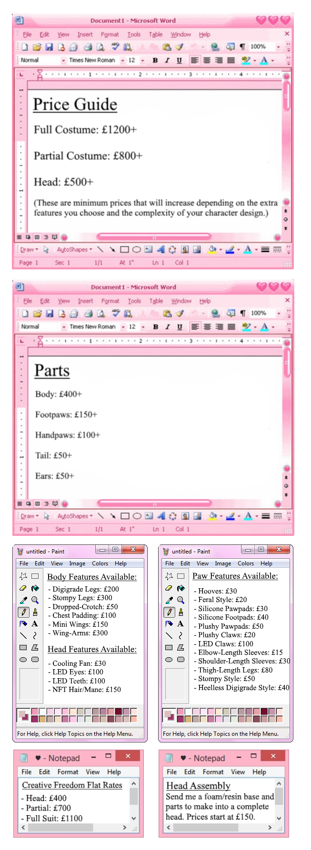Viewport: 311px width, 850px height.
Task: Open Insert menu in Price Guide Word window
Action: tap(85, 34)
